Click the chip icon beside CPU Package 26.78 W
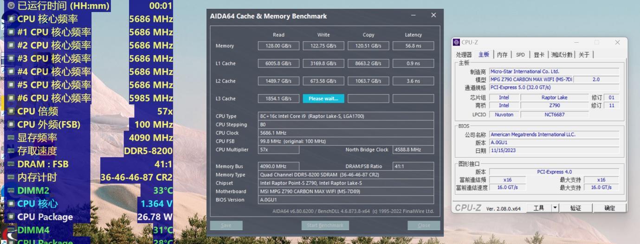The height and width of the screenshot is (244, 640). click(11, 217)
